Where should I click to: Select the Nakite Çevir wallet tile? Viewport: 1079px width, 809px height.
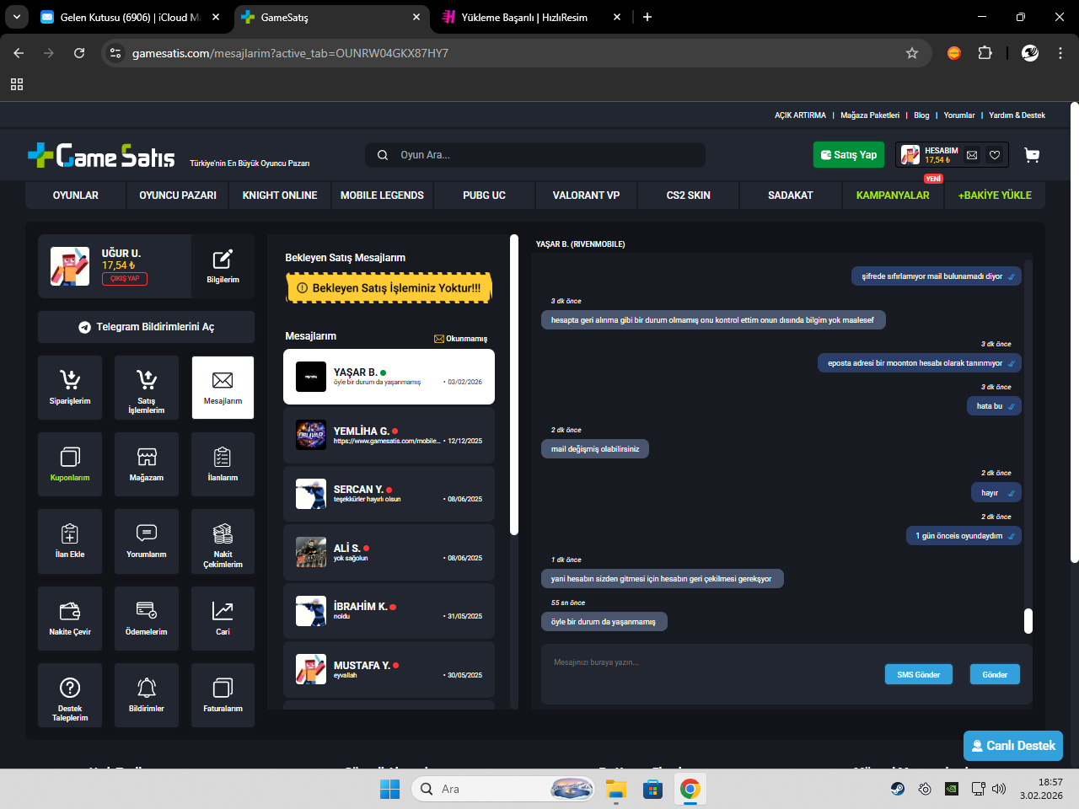[x=70, y=619]
